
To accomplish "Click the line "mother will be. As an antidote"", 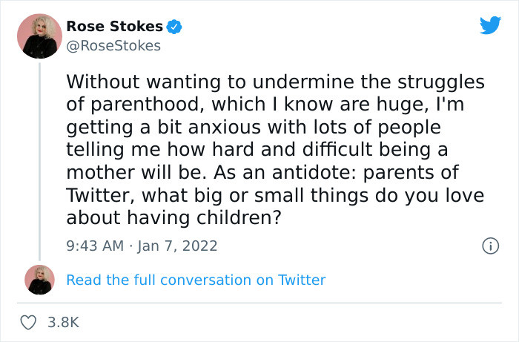I will click(x=263, y=172).
